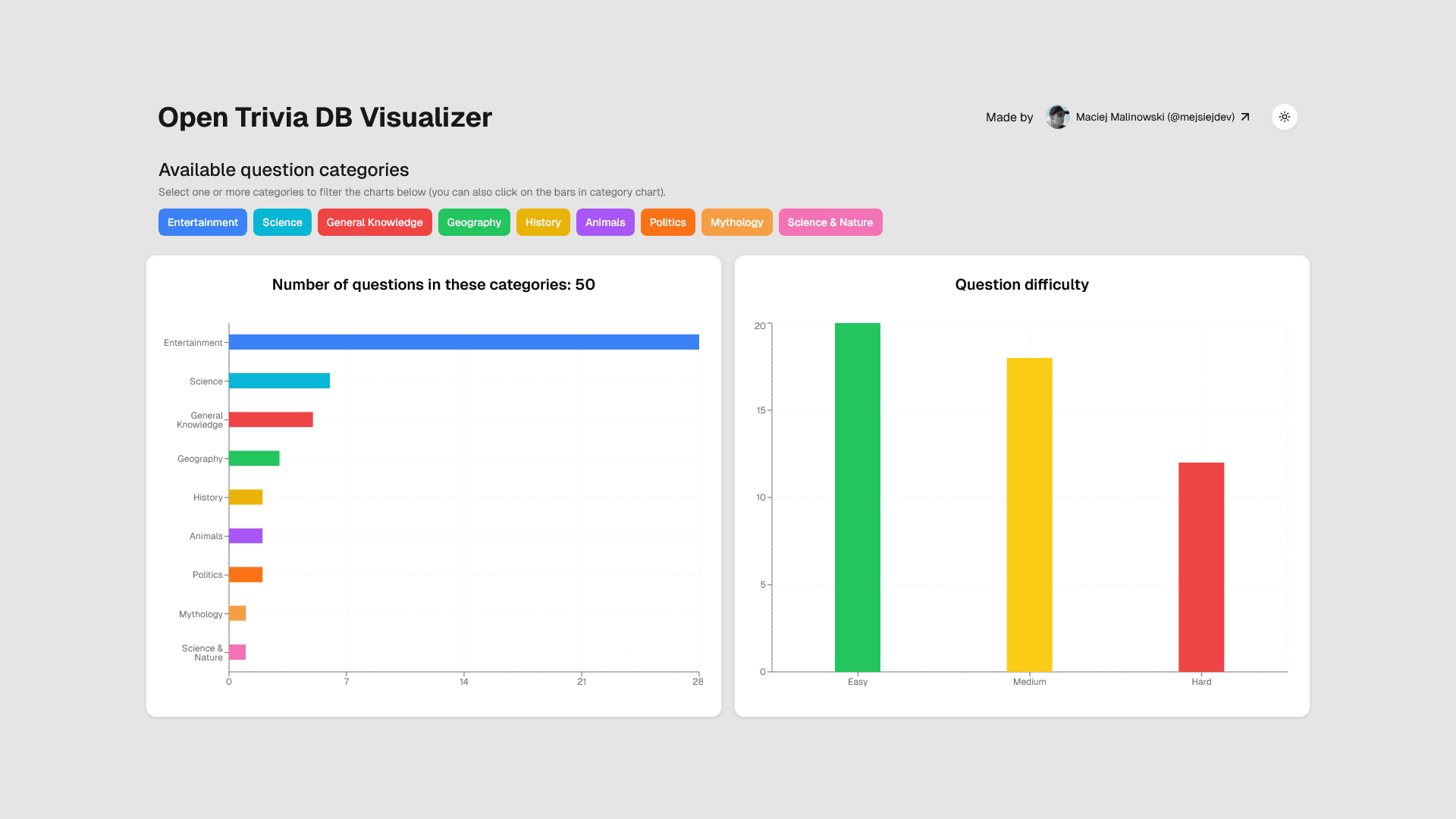The height and width of the screenshot is (819, 1456).
Task: Toggle dark mode with the sun icon
Action: click(x=1284, y=117)
